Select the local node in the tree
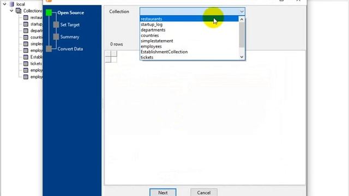This screenshot has height=196, width=349. click(x=21, y=4)
